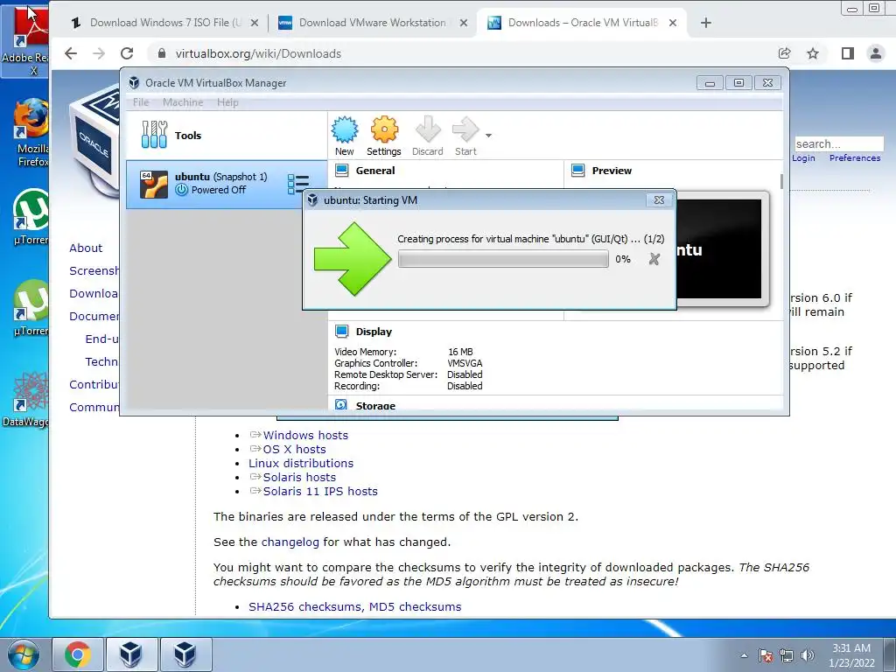Open the Solaris 11 IPS hosts link
This screenshot has height=672, width=896.
tap(320, 492)
